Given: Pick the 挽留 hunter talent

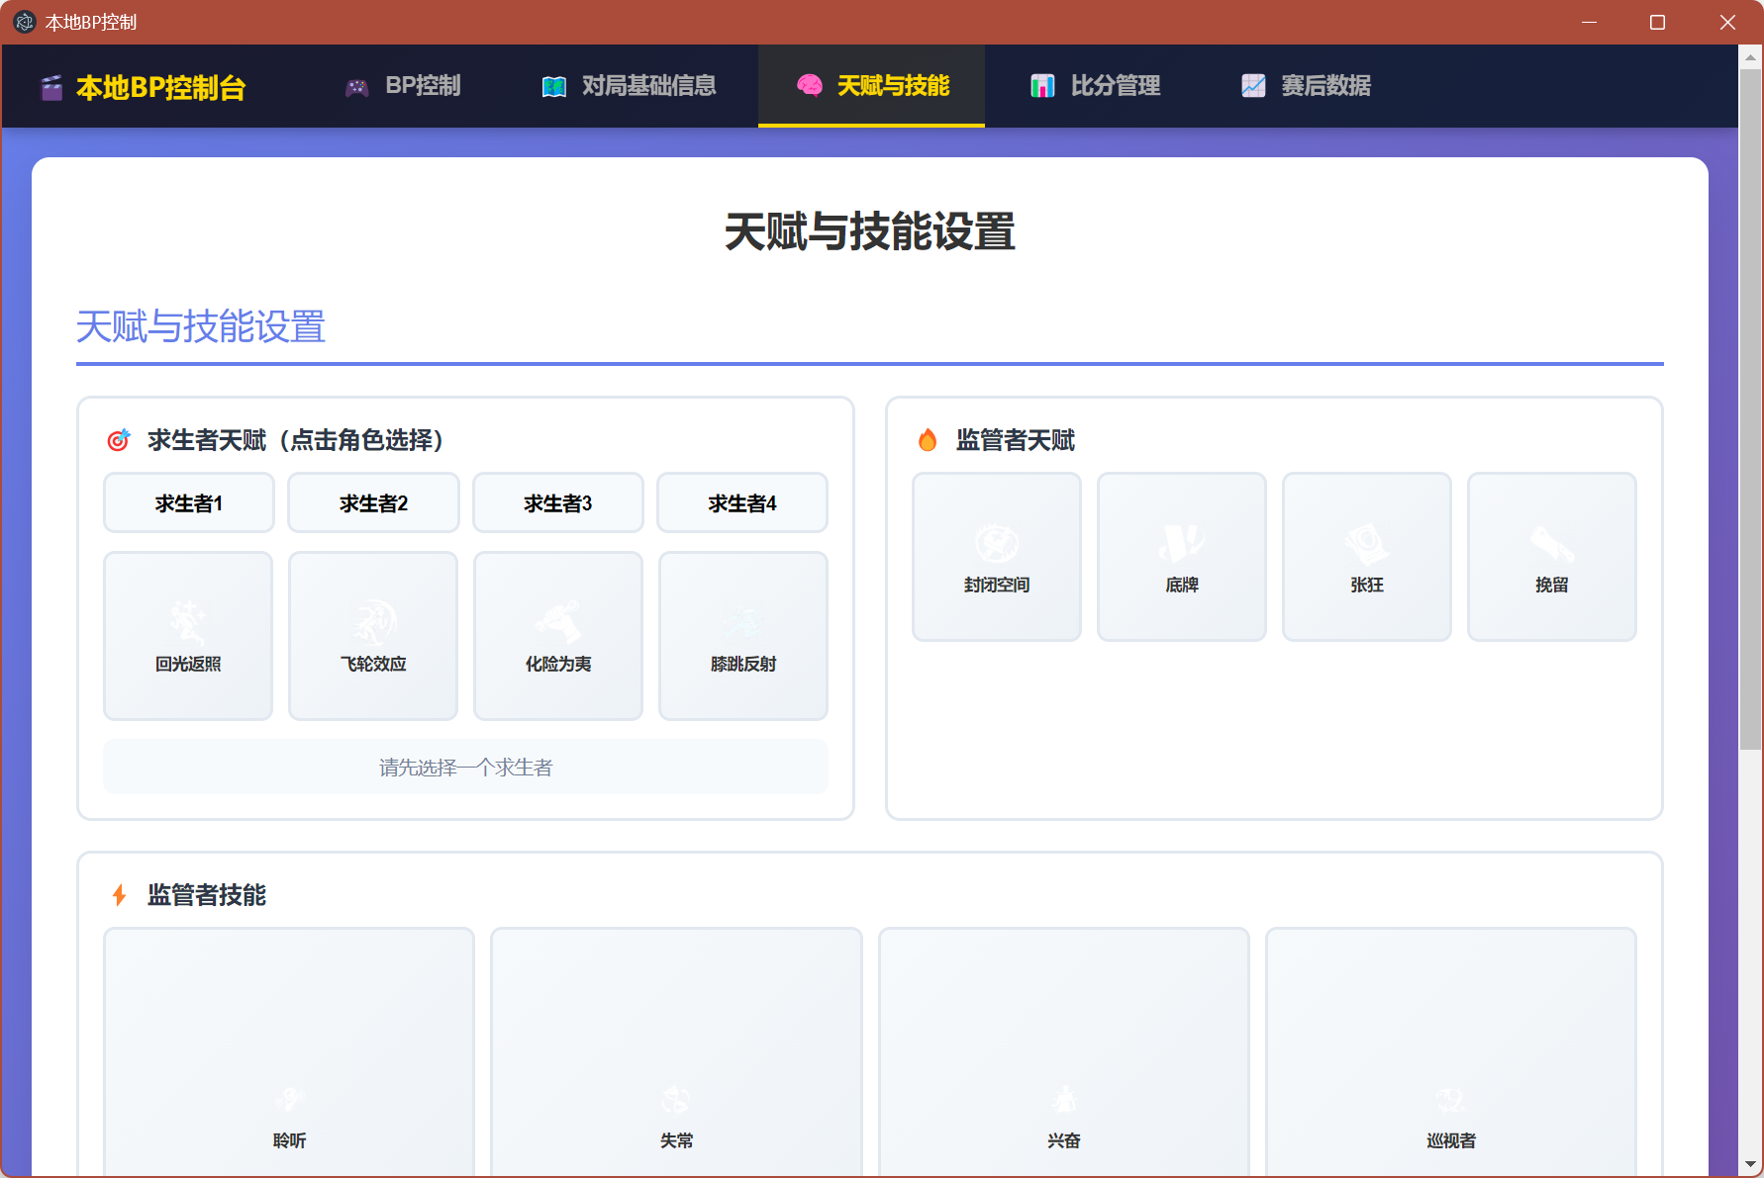Looking at the screenshot, I should (x=1551, y=556).
